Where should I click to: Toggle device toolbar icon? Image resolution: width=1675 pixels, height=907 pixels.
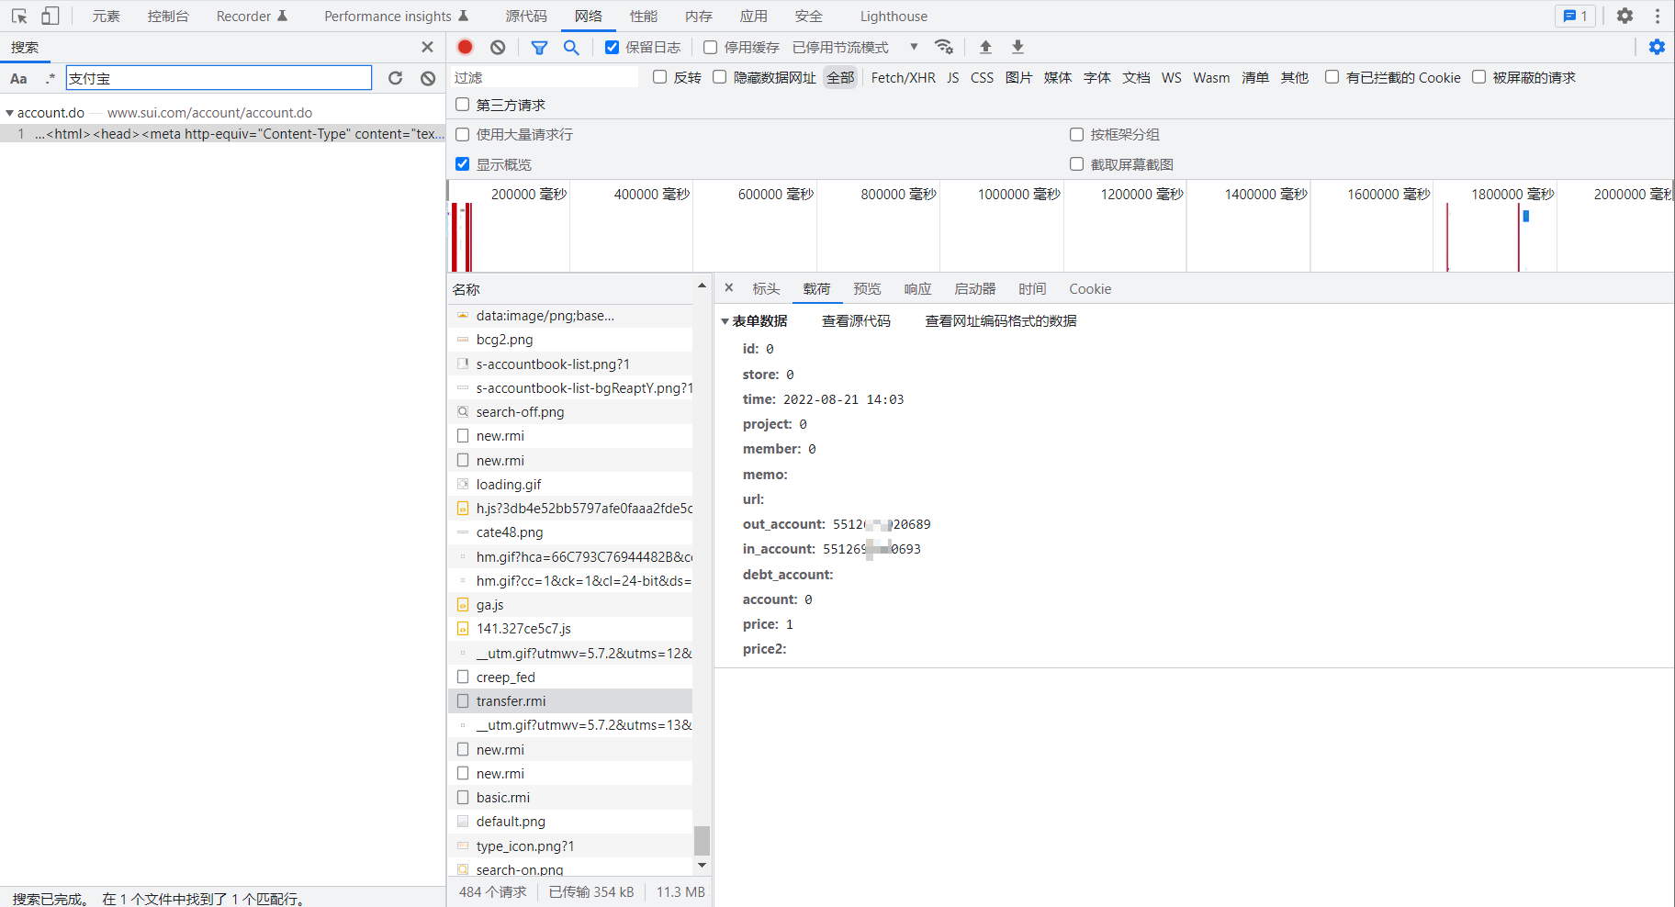(x=51, y=16)
